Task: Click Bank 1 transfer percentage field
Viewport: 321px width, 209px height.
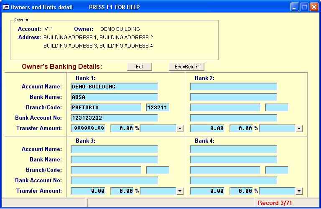Action: click(122, 128)
